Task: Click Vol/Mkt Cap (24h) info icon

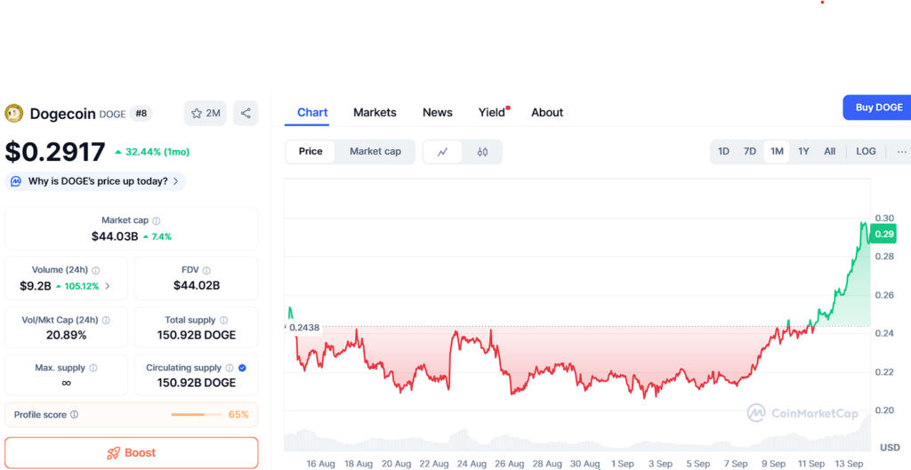Action: (x=107, y=321)
